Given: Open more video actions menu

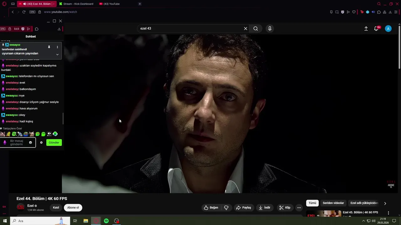Looking at the screenshot, I should pos(299,207).
